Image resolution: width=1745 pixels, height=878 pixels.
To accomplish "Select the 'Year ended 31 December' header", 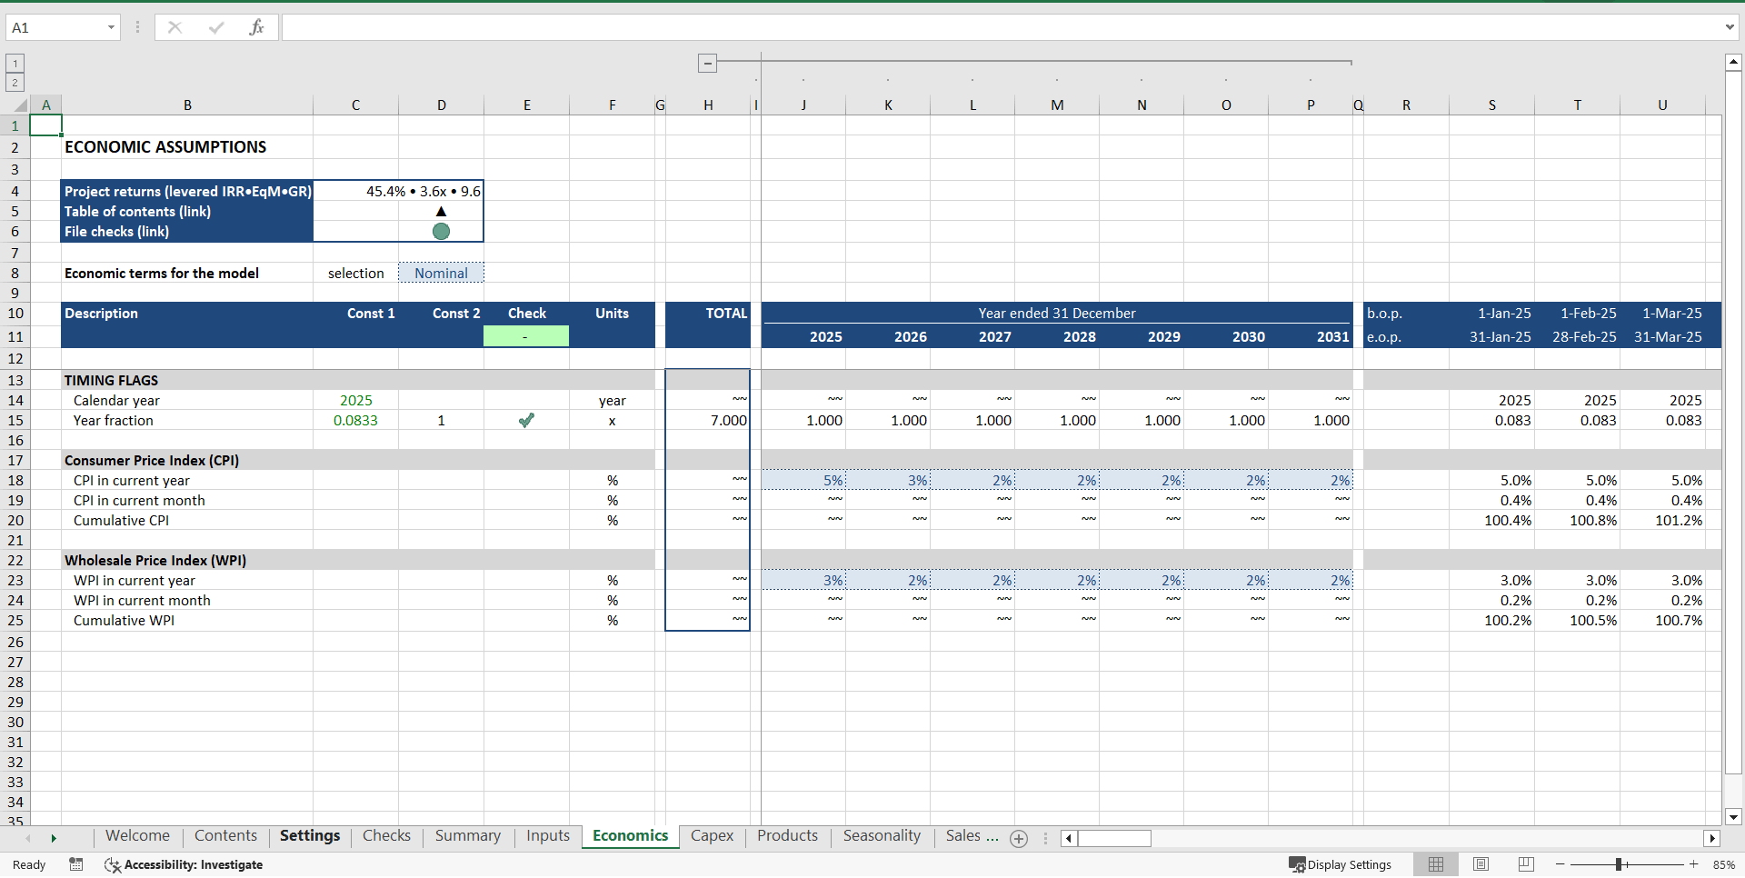I will click(1057, 313).
